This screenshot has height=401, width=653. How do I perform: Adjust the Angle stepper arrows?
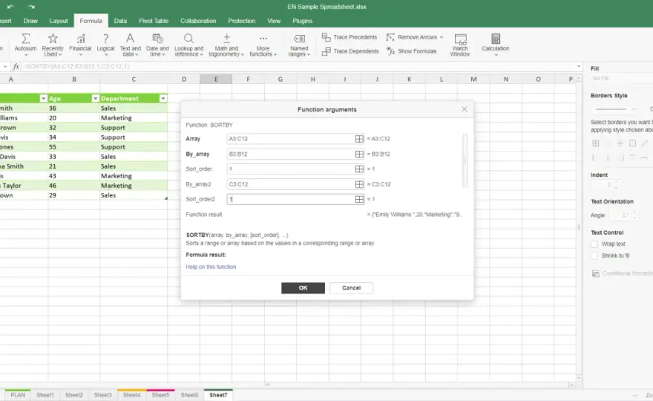(634, 215)
